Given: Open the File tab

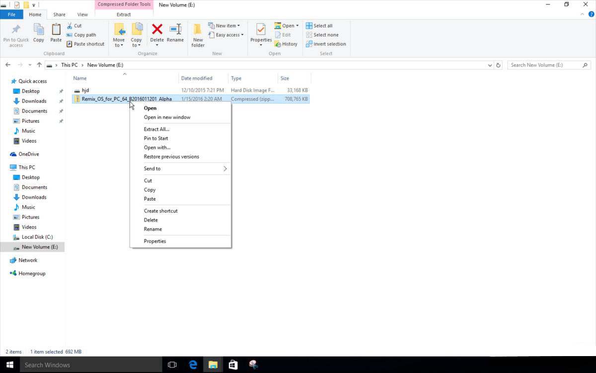Looking at the screenshot, I should point(11,14).
